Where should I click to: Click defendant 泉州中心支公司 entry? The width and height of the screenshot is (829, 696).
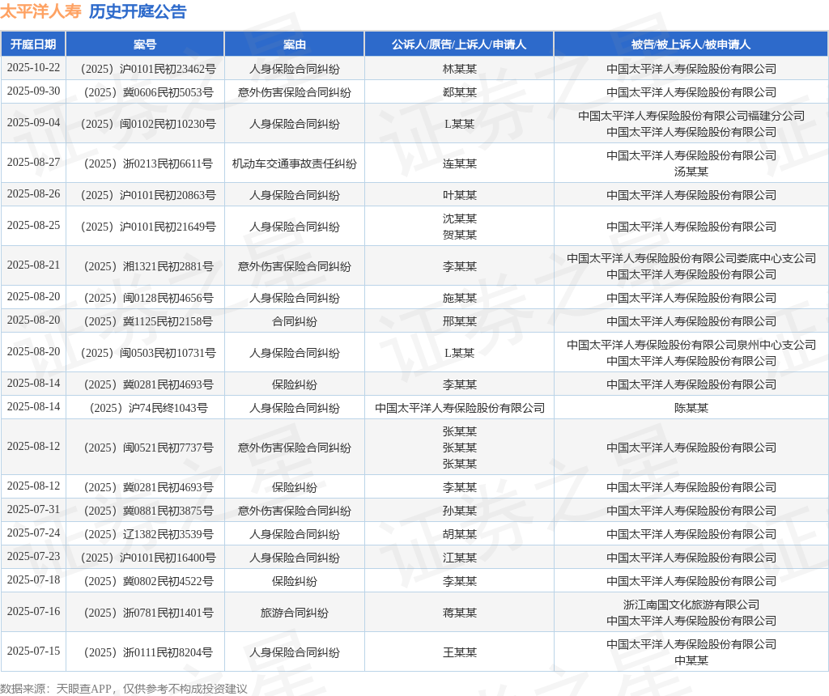[691, 345]
